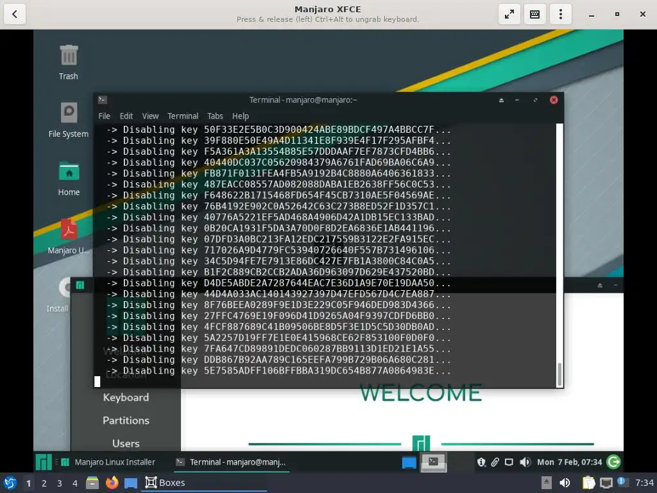Select the Keyboard step in installer sidebar
657x493 pixels.
126,397
